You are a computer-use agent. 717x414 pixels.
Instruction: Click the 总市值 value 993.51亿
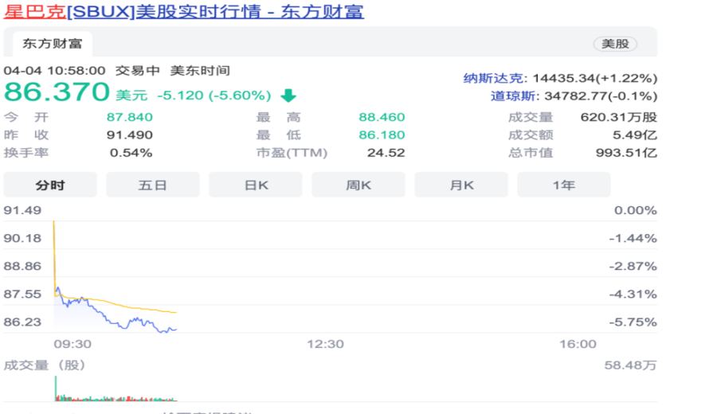tap(626, 153)
